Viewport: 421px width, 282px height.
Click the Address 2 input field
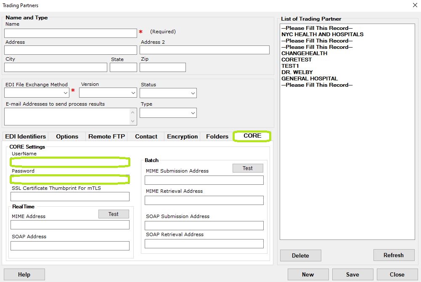pos(204,50)
